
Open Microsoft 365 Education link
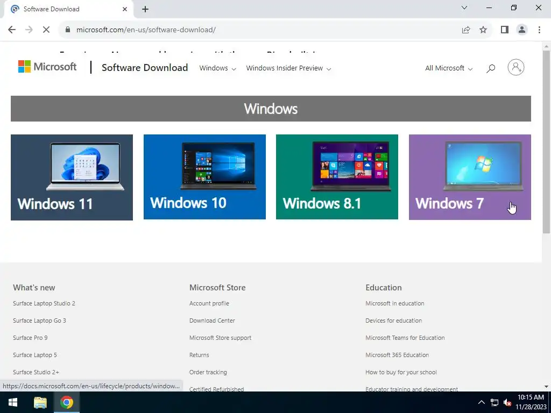point(397,355)
